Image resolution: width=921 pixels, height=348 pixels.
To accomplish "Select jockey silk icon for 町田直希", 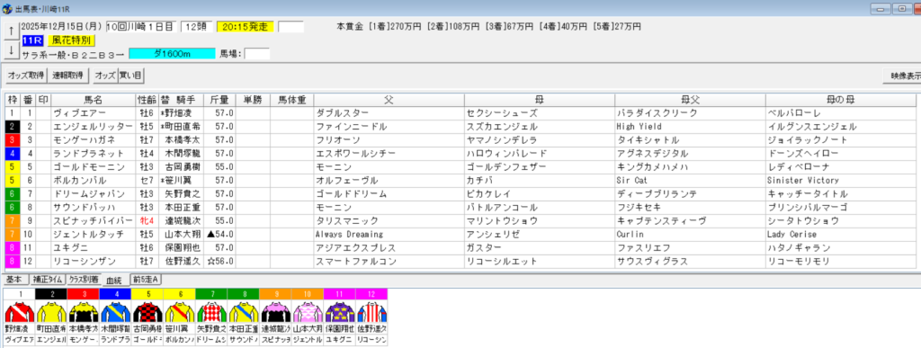I will 51,312.
